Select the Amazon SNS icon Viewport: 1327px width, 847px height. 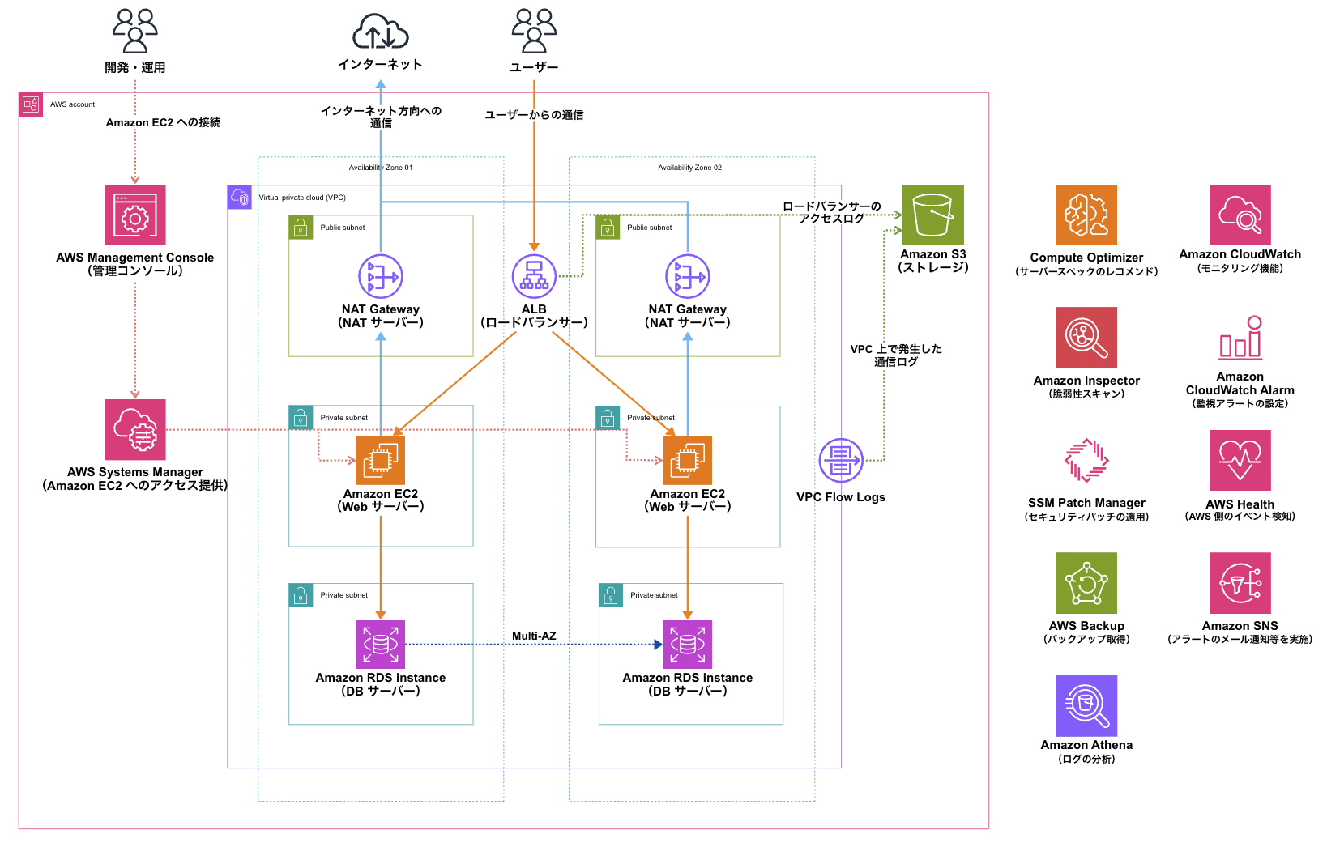1240,583
